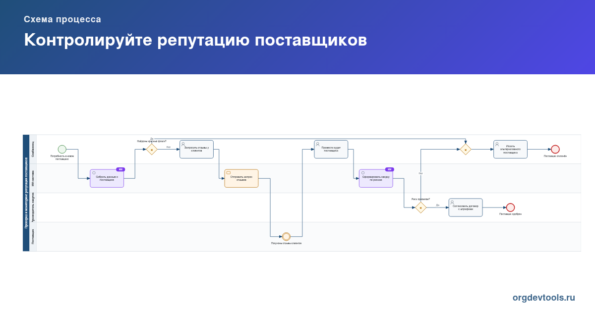Select the 'Отправить запрос отзывов' task box
This screenshot has width=595, height=312.
(x=241, y=178)
